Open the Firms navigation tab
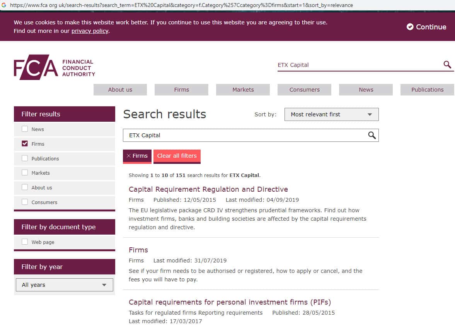This screenshot has height=327, width=455. 181,90
